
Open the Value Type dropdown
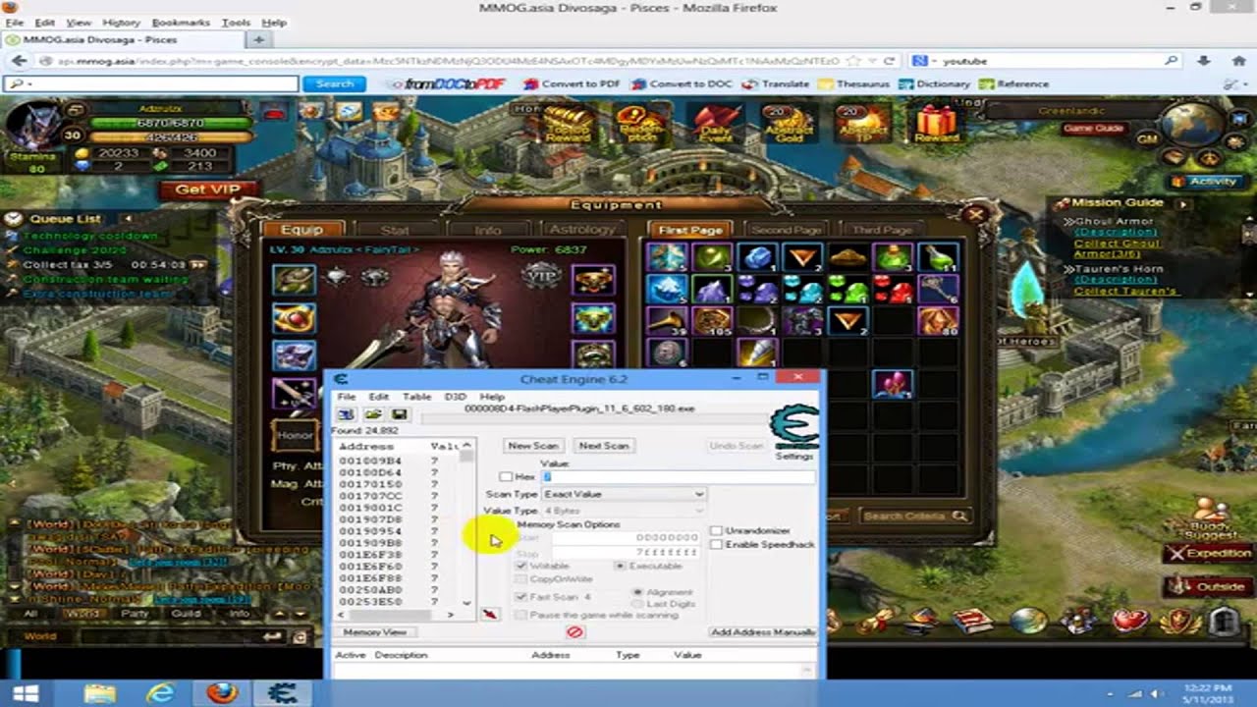click(624, 511)
